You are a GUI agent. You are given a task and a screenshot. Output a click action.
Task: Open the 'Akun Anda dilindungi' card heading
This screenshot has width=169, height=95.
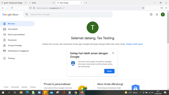pyautogui.click(x=110, y=84)
